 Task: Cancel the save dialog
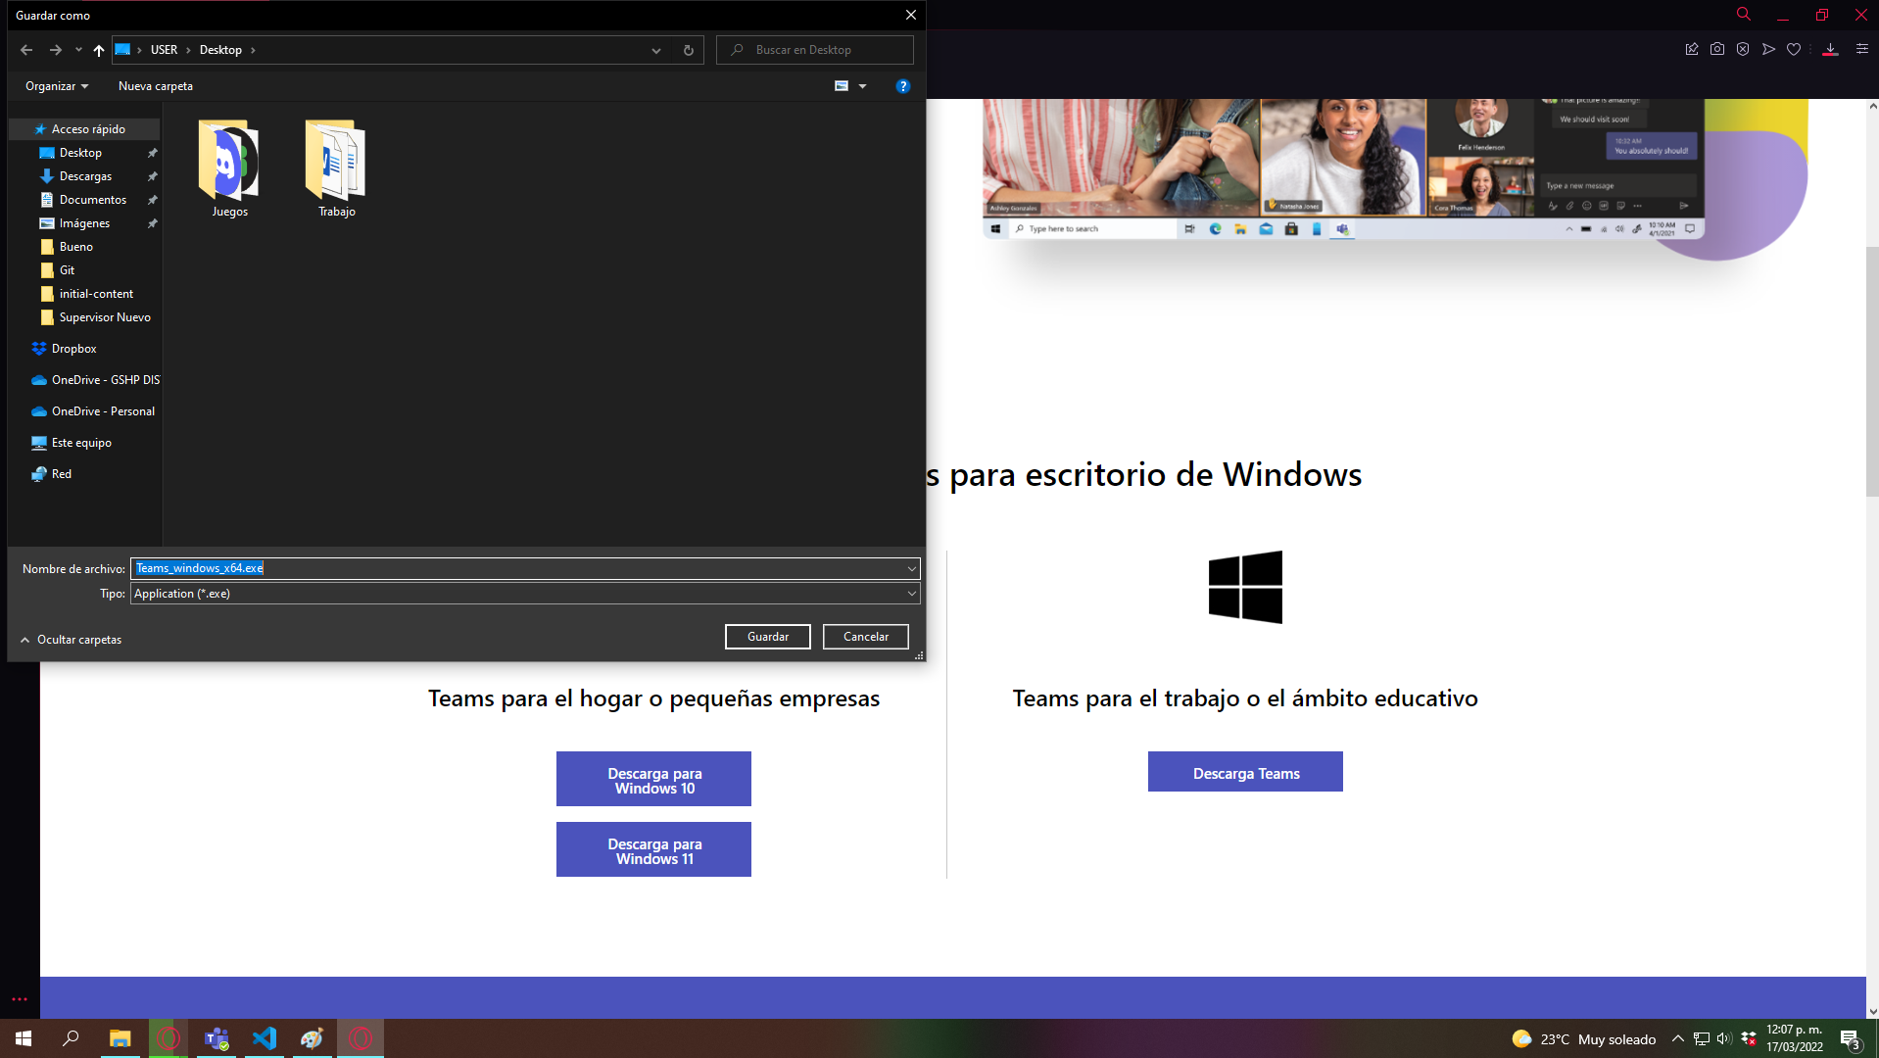pos(866,637)
